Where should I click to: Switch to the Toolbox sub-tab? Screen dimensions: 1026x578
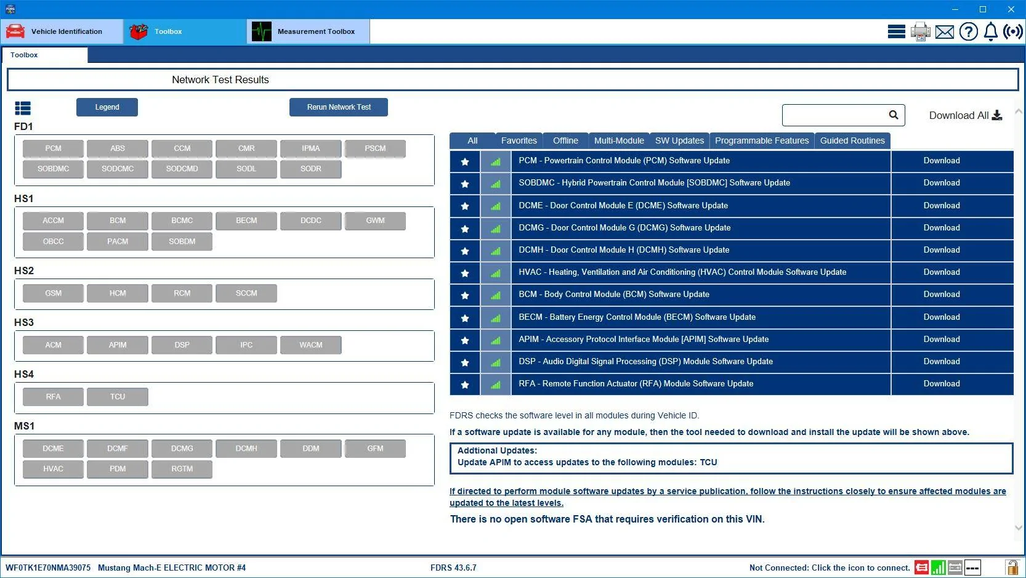[45, 55]
